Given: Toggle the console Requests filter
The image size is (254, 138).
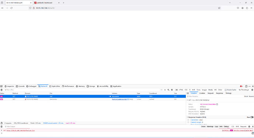Looking at the screenshot, I should pos(243,127).
